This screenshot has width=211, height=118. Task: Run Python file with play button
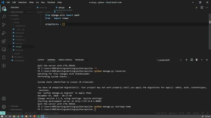[x=196, y=8]
